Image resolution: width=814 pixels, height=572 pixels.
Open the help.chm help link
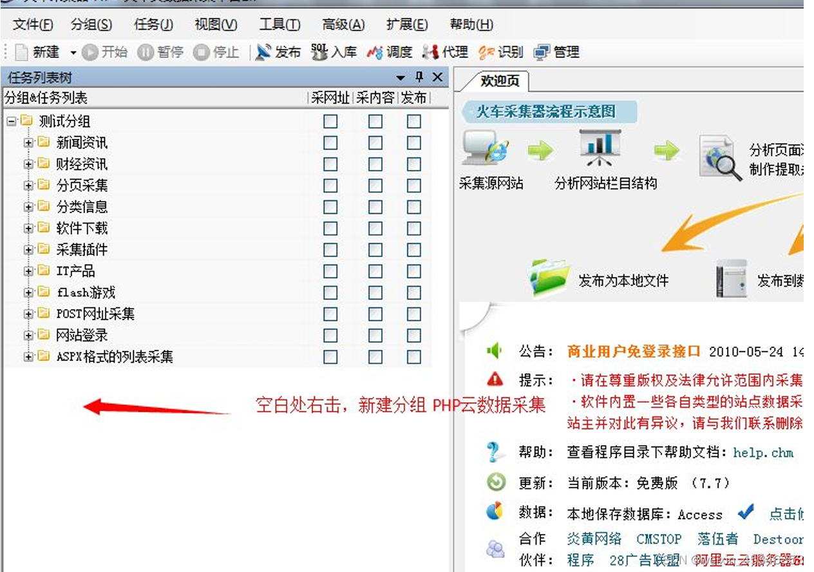[763, 453]
